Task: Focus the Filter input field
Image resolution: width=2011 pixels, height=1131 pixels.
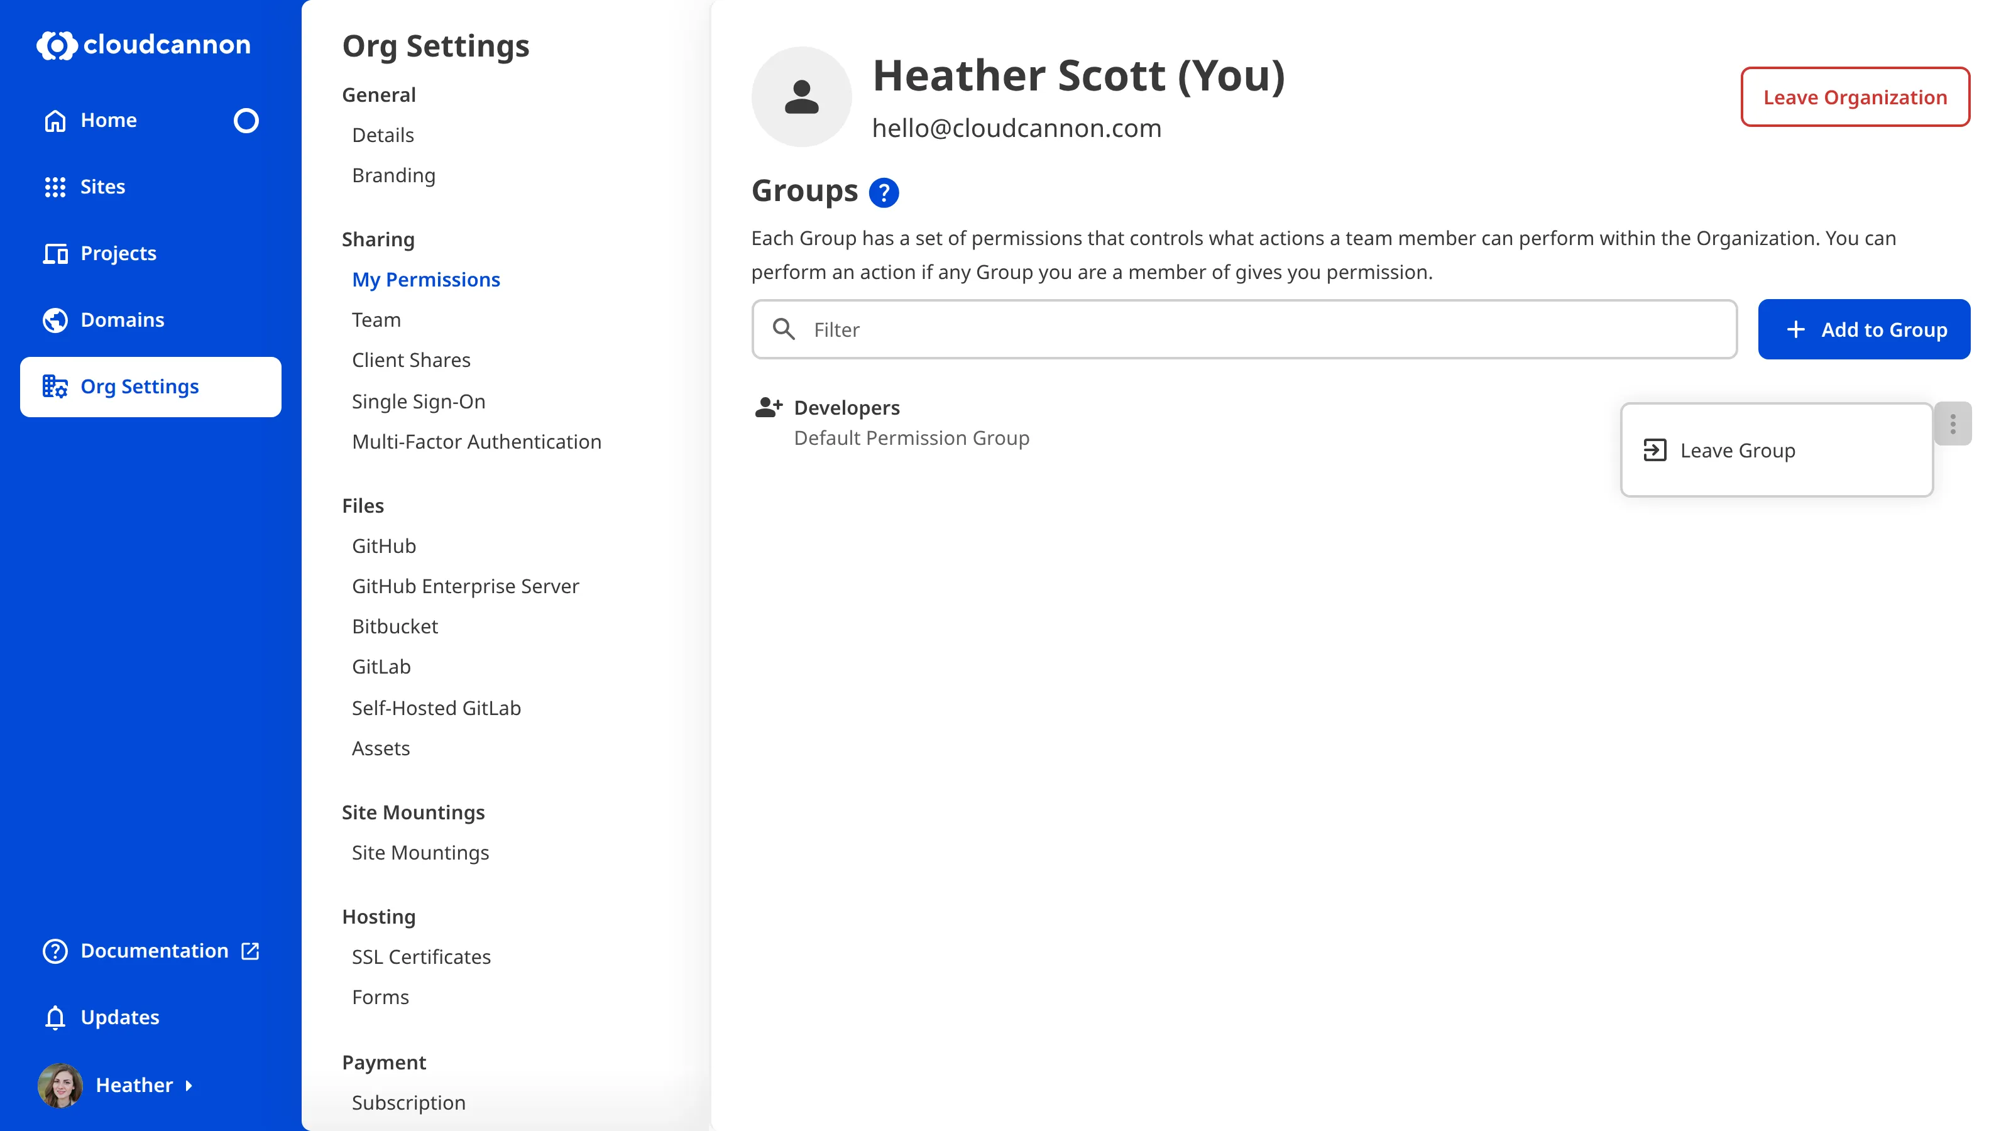Action: (1244, 329)
